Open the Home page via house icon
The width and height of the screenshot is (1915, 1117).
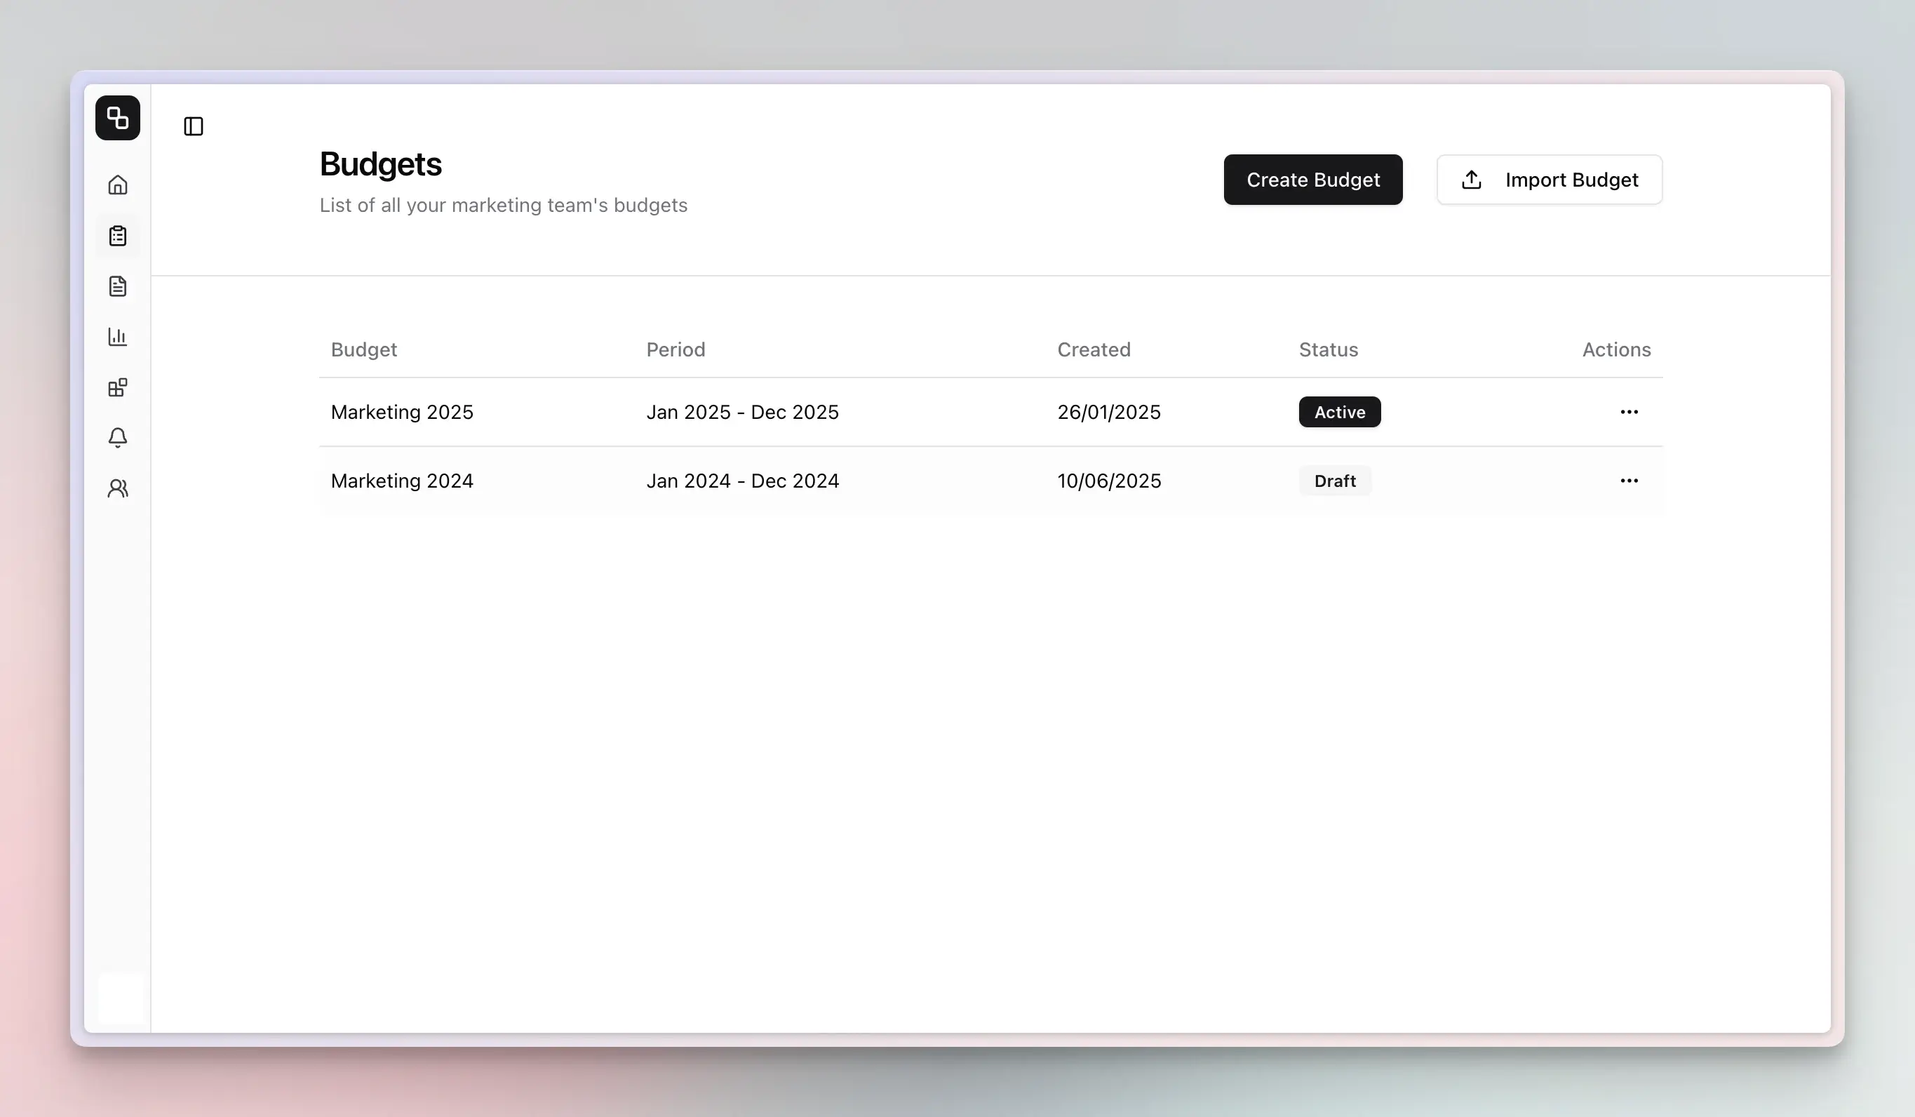click(x=118, y=185)
